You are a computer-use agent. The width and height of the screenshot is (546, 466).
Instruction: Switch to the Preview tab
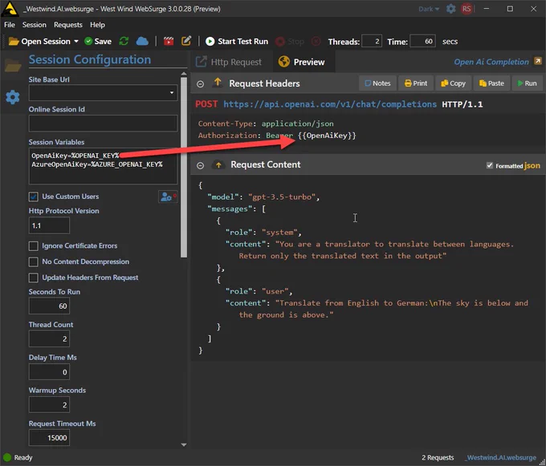pos(302,62)
